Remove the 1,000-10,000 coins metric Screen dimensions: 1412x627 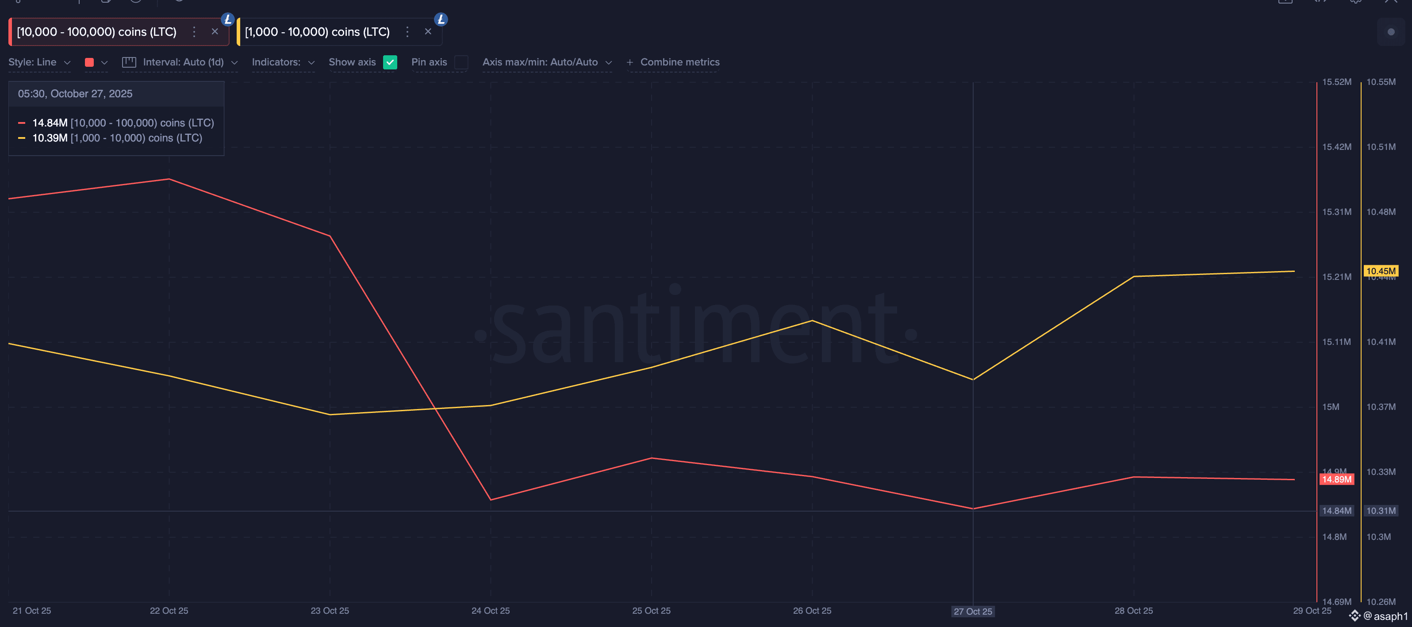(428, 32)
